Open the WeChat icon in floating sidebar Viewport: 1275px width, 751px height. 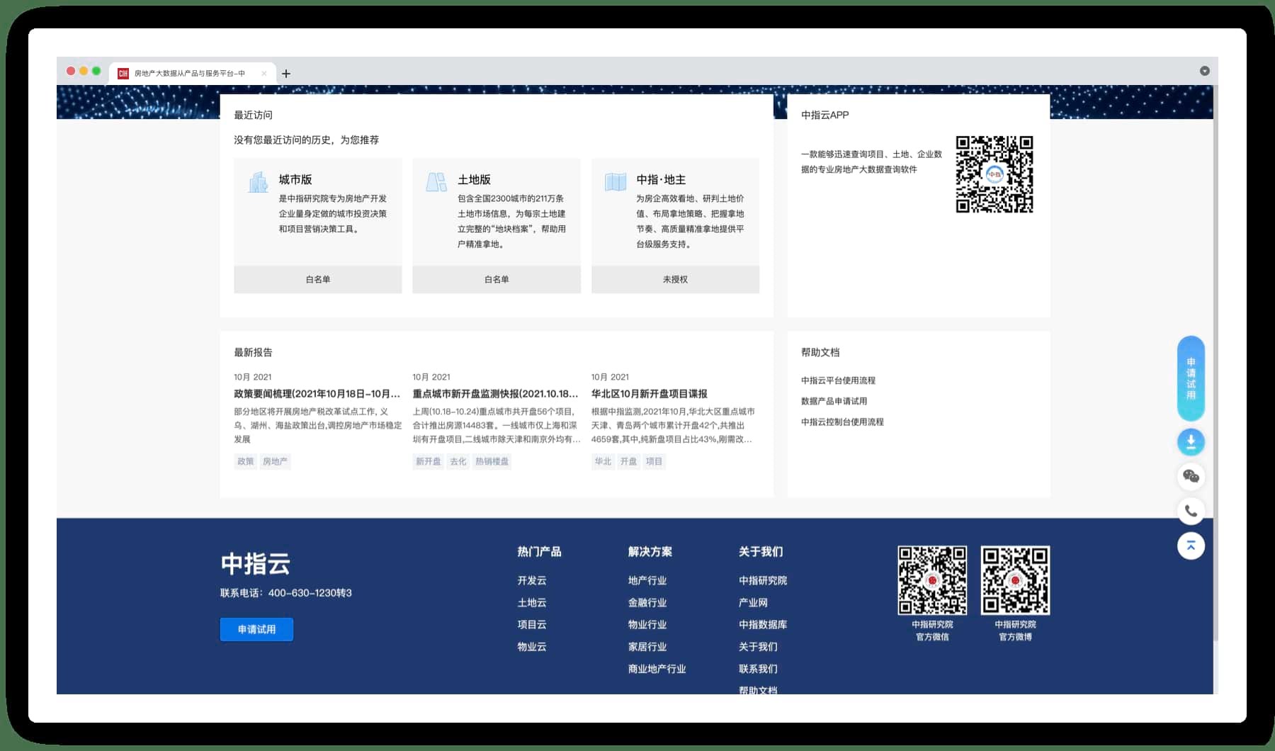(x=1191, y=477)
